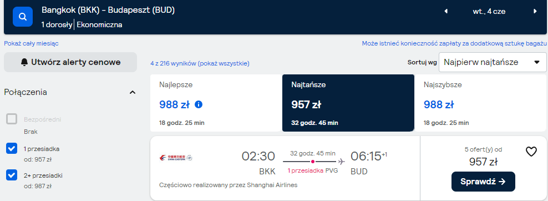Click the blue search magnifier icon
548x201 pixels.
click(23, 17)
